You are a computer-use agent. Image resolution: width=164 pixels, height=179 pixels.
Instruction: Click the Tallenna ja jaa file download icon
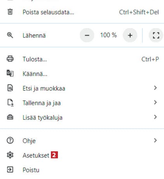pos(10,103)
